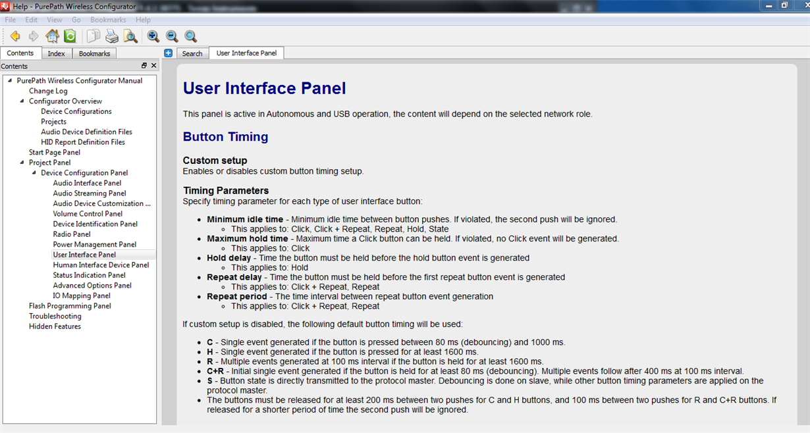
Task: Go forward with the gray right arrow
Action: (x=34, y=36)
